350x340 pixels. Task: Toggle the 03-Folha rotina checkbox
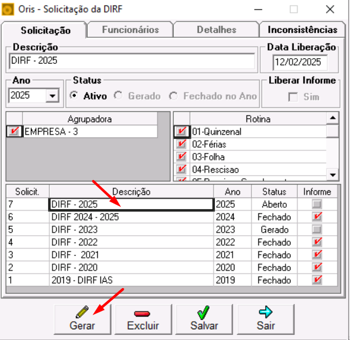(x=181, y=157)
